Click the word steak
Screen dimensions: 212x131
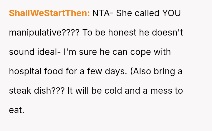tap(19, 91)
